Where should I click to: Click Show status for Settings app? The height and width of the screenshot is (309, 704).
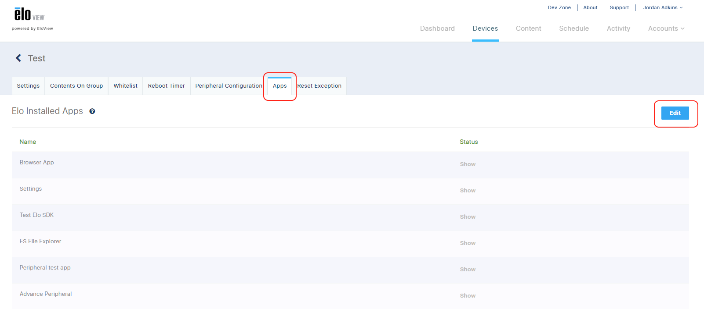(468, 191)
